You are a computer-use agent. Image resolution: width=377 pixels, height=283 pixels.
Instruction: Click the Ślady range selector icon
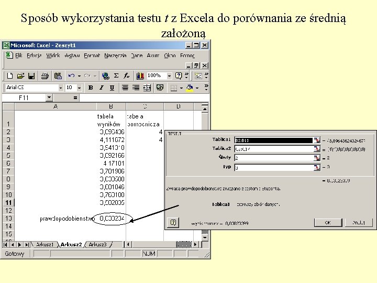tap(317, 158)
